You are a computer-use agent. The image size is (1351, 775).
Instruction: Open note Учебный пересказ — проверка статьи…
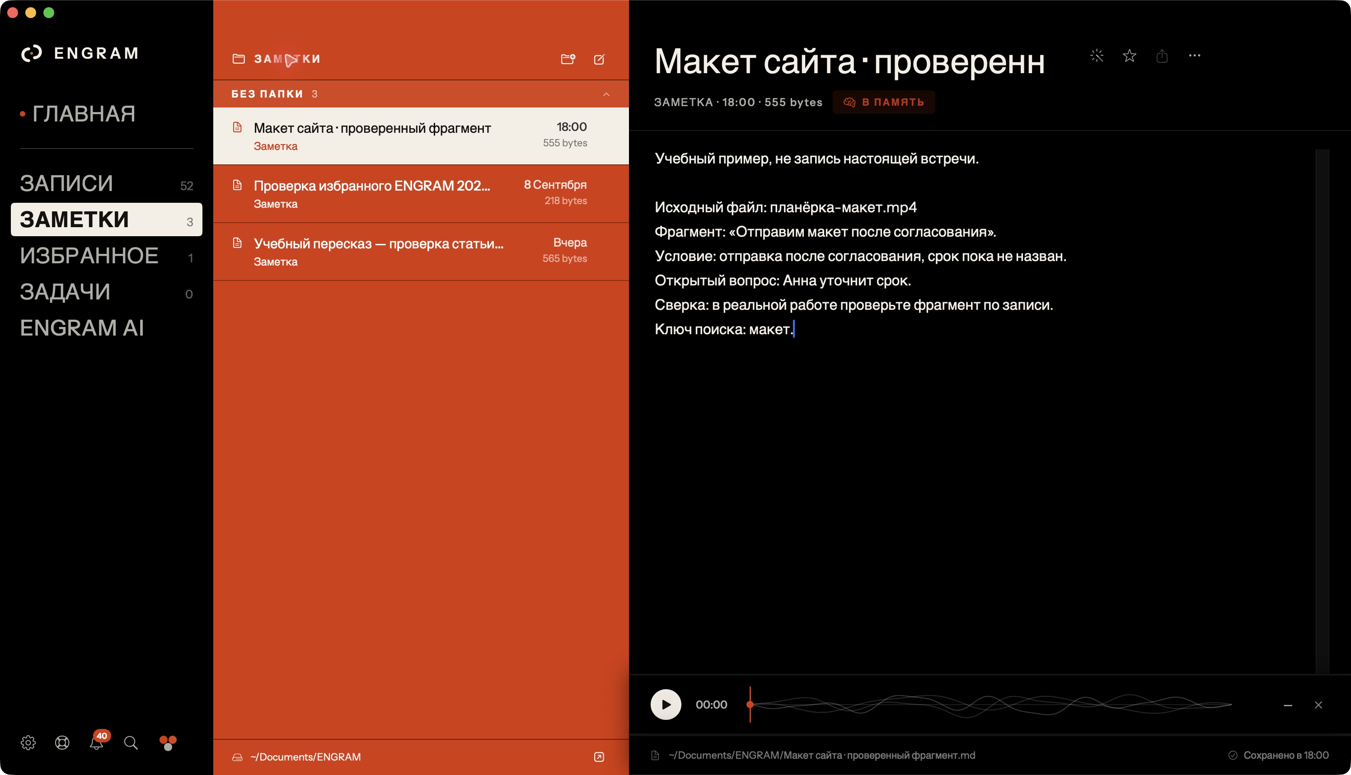(x=421, y=252)
